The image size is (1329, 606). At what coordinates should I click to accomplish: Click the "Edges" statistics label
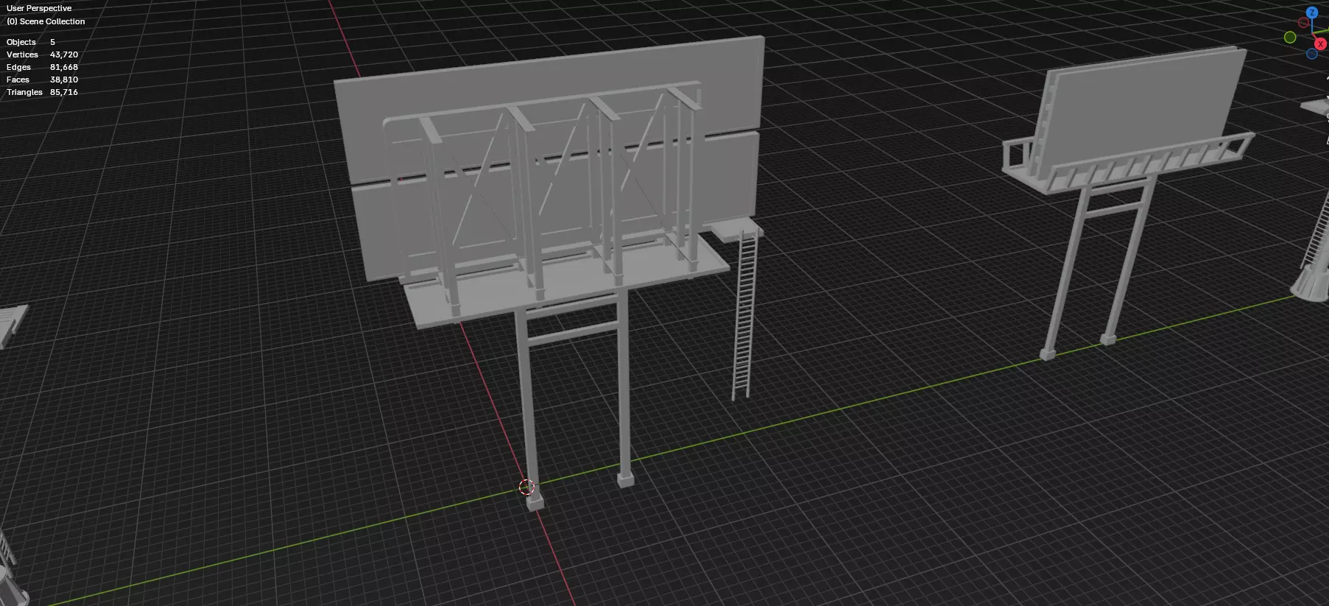point(18,67)
